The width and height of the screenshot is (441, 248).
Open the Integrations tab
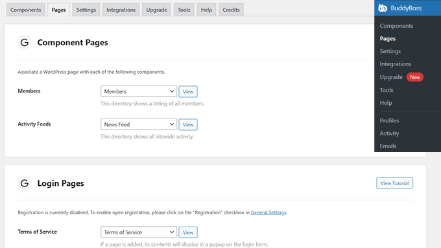point(121,10)
